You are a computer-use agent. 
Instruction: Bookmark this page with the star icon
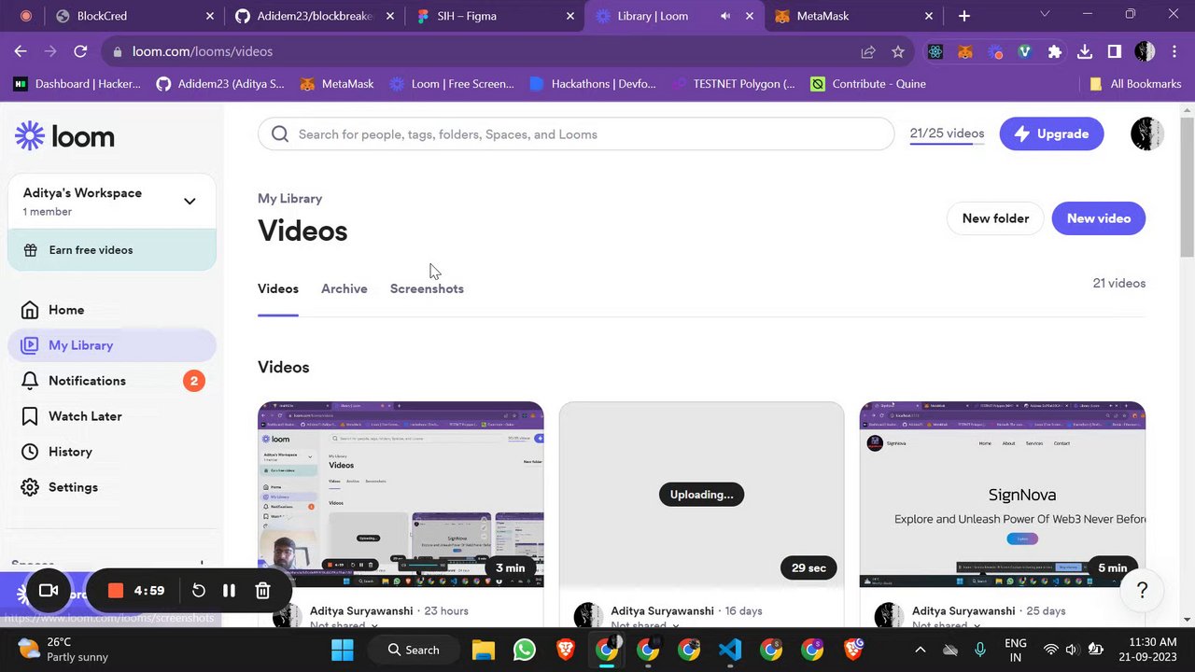[898, 51]
